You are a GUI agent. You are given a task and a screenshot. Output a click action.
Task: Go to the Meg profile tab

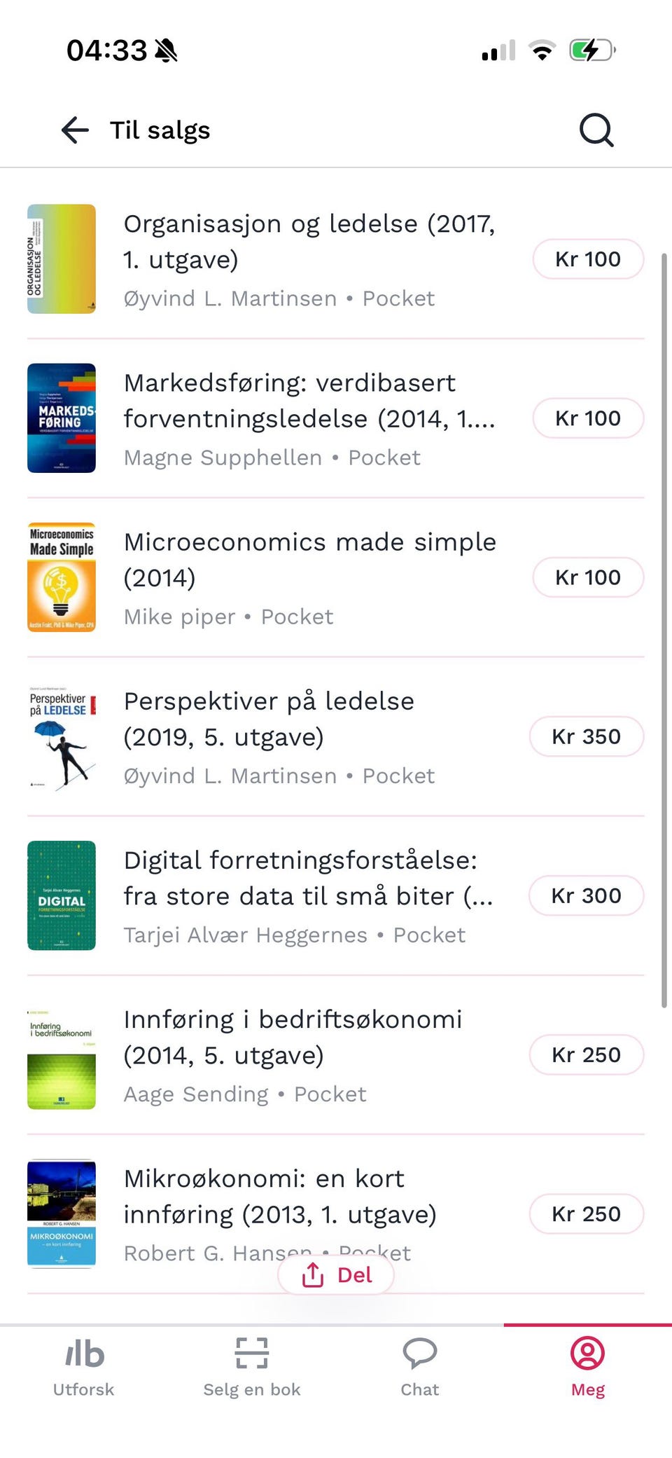tap(587, 1366)
